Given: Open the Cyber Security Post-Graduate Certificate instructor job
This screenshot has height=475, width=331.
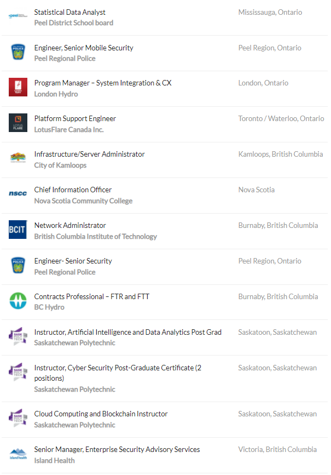Looking at the screenshot, I should click(x=118, y=368).
